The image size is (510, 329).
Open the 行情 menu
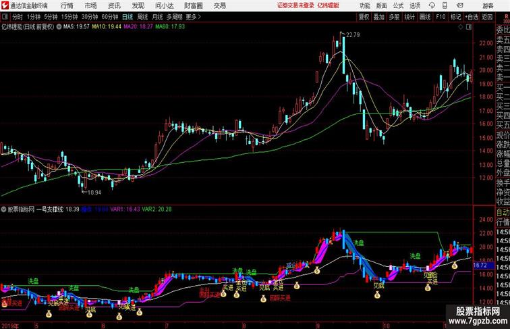pos(67,5)
